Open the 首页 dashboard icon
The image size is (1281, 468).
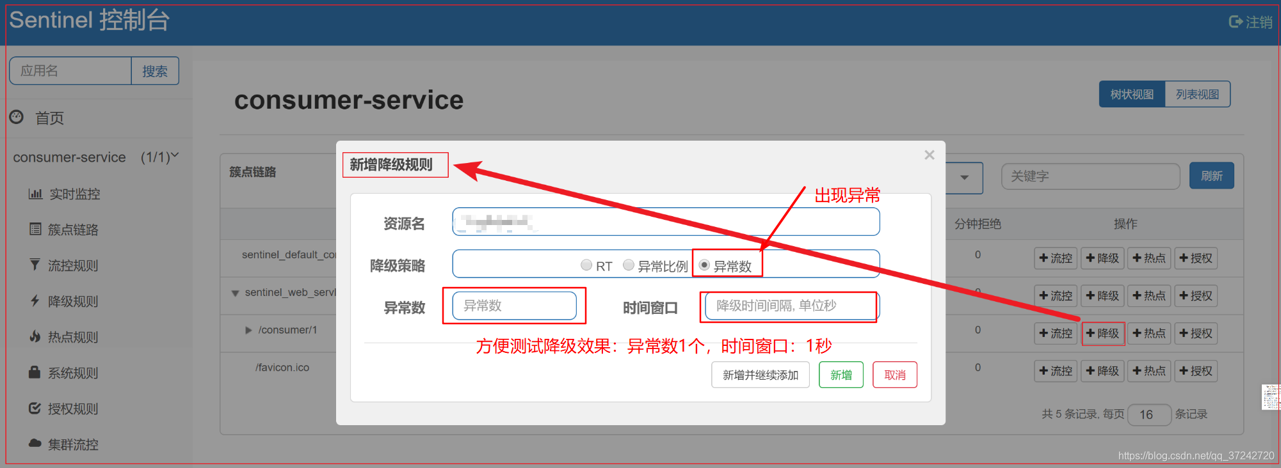pos(16,117)
